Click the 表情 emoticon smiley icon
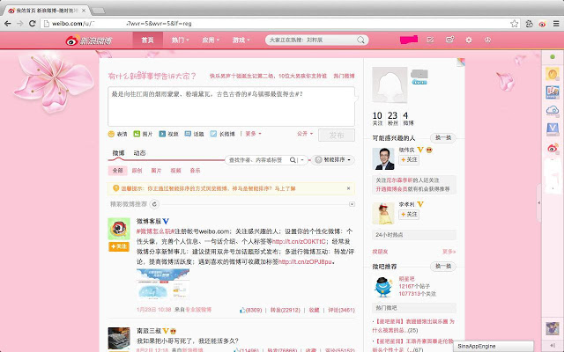 point(112,134)
